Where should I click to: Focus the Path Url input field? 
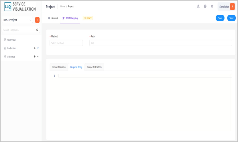(161, 43)
